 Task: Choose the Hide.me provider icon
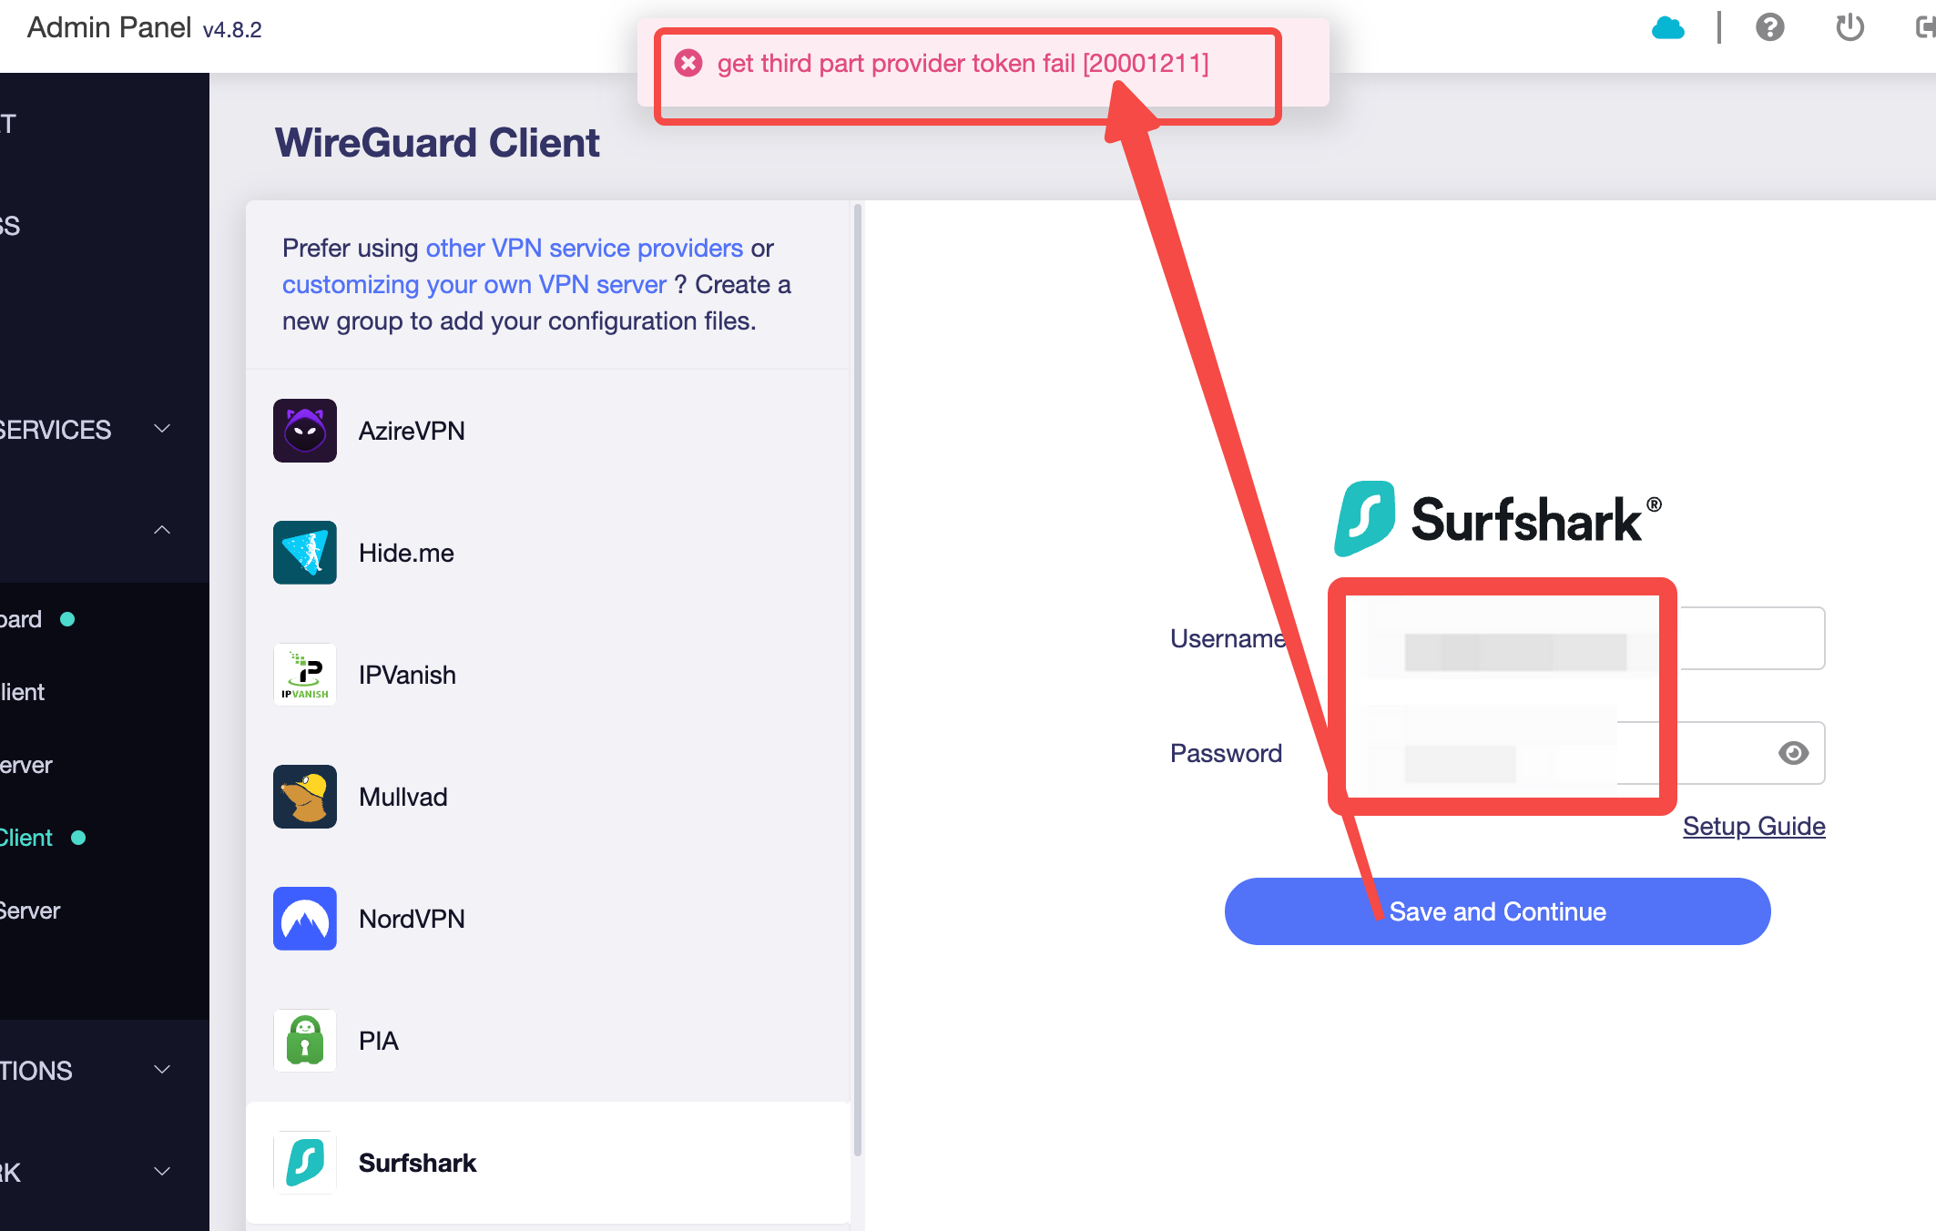305,553
